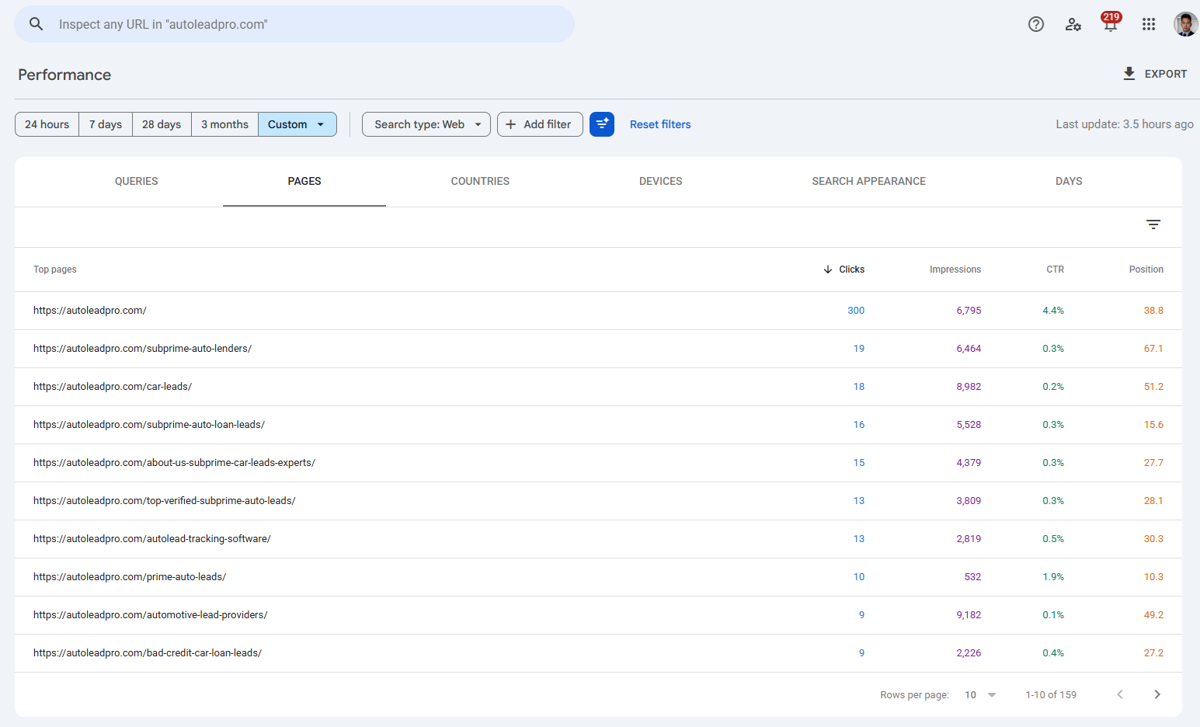This screenshot has width=1200, height=727.
Task: Switch to the Days tab
Action: pyautogui.click(x=1069, y=181)
